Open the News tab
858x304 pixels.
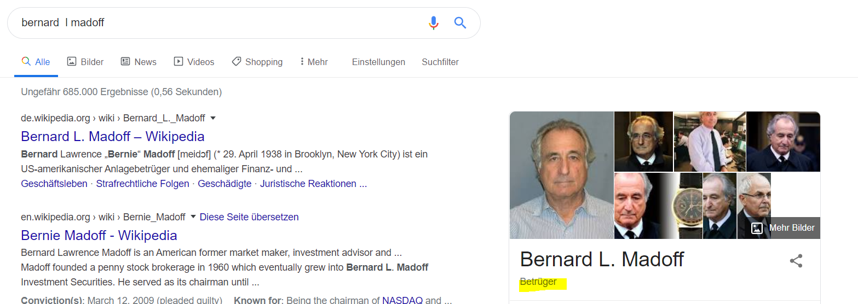pyautogui.click(x=139, y=62)
